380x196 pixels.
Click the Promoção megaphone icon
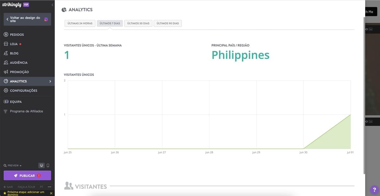tap(6, 72)
